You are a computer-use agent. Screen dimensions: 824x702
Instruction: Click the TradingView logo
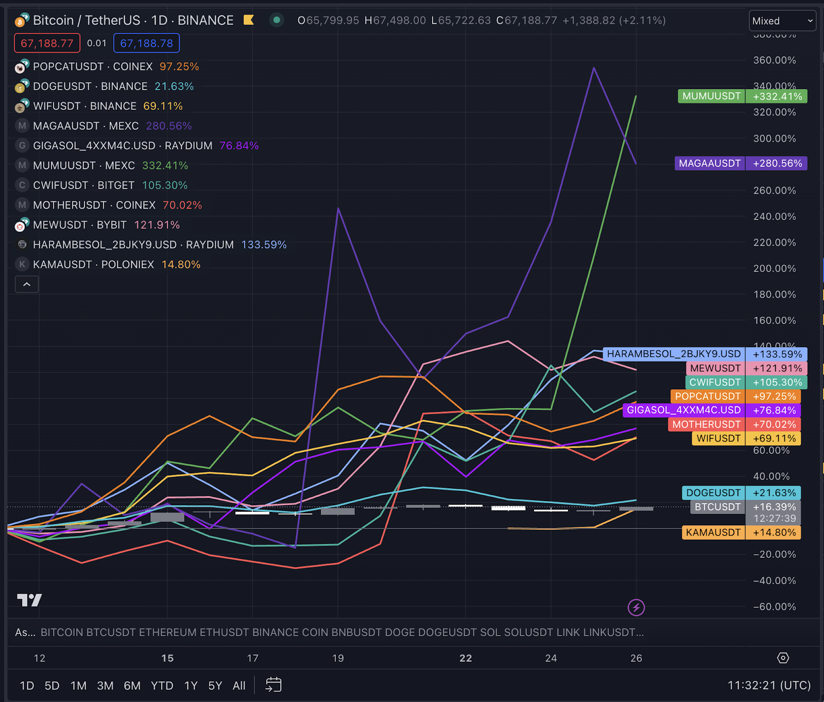coord(29,600)
